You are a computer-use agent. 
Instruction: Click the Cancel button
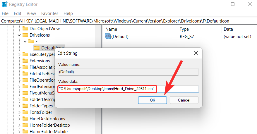click(184, 100)
